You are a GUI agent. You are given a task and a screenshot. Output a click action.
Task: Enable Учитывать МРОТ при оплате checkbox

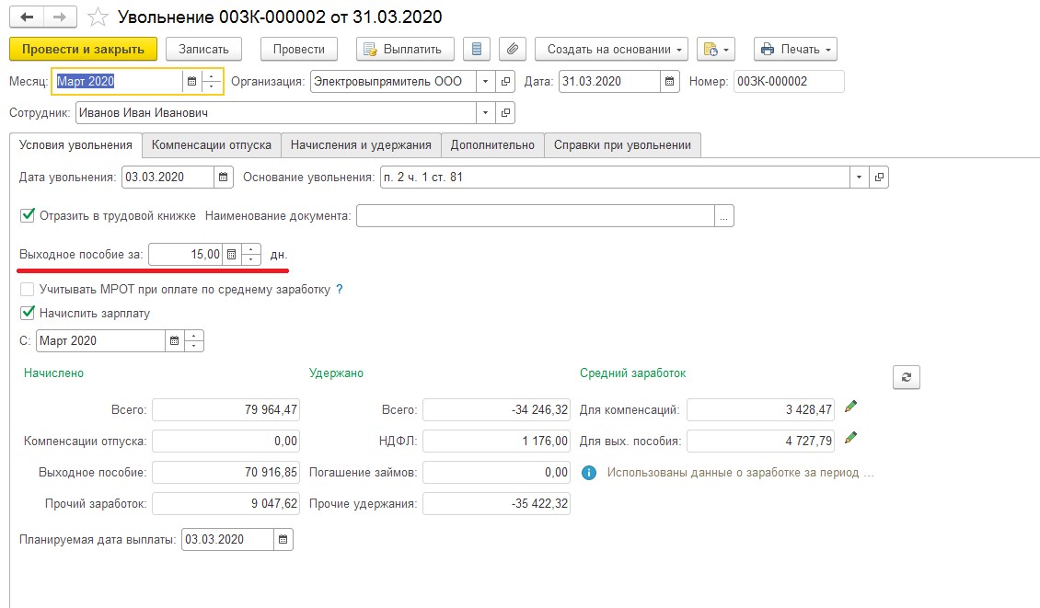(x=28, y=289)
